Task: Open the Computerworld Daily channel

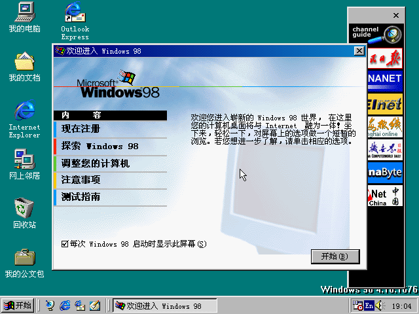Action: click(x=385, y=150)
